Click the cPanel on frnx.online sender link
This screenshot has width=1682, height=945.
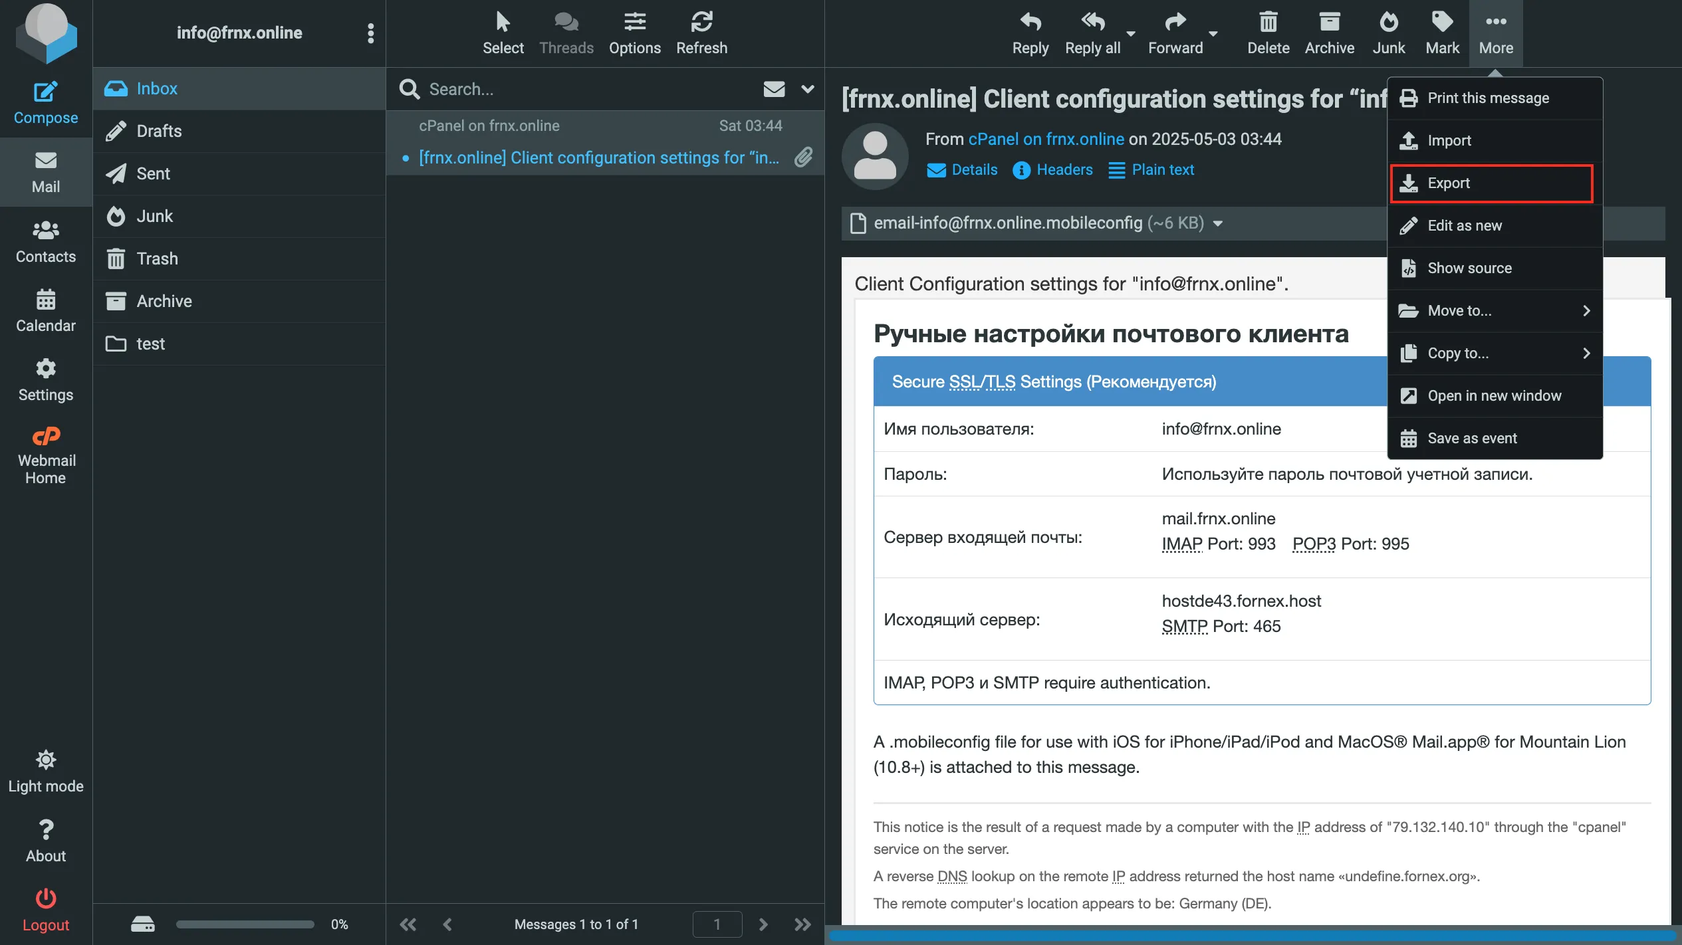1046,140
